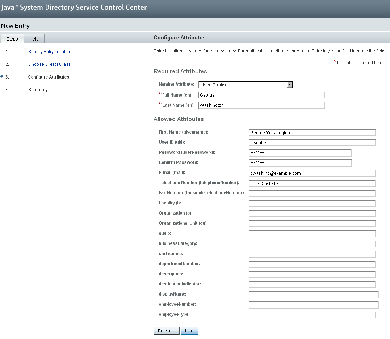Click the Previous button
Screen dimensions: 390x339
(167, 331)
